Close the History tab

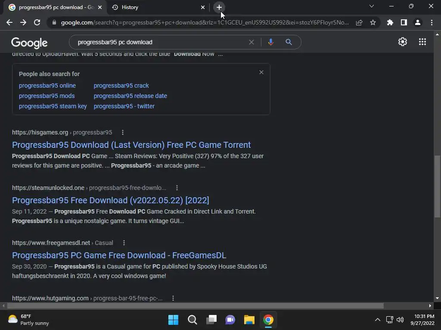(x=203, y=7)
